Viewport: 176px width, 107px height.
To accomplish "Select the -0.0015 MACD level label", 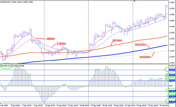I will pos(172,91).
